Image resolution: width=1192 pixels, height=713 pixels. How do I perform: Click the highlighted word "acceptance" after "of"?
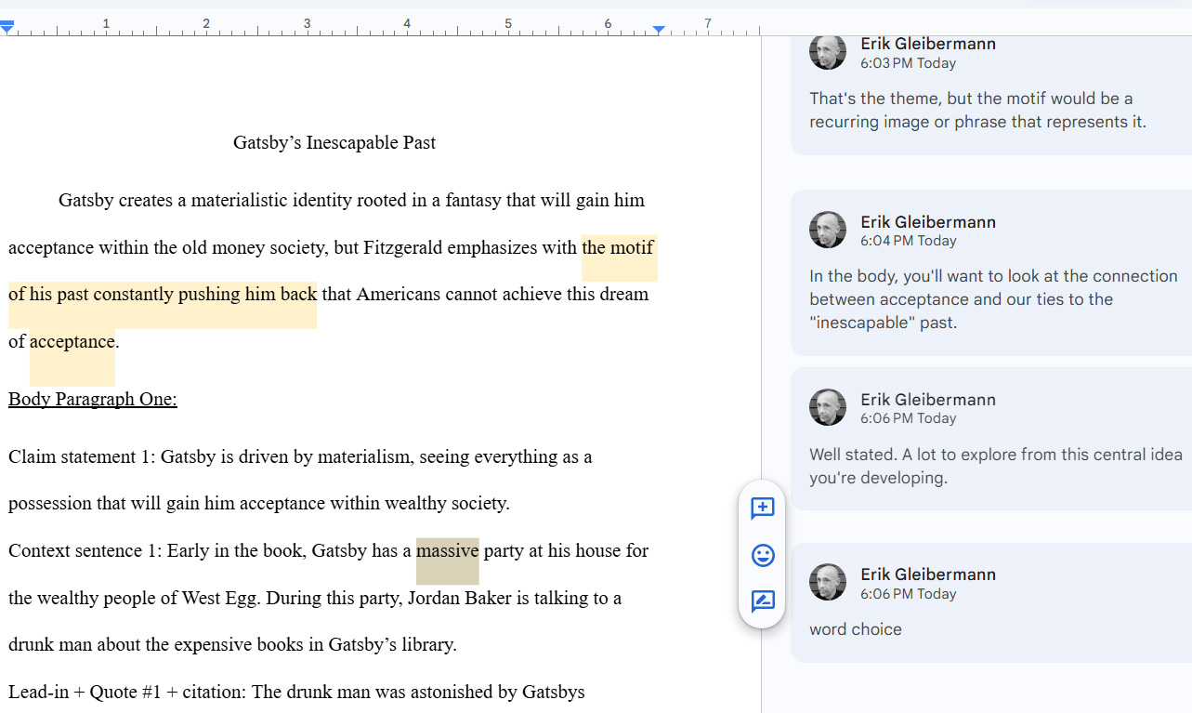tap(72, 341)
